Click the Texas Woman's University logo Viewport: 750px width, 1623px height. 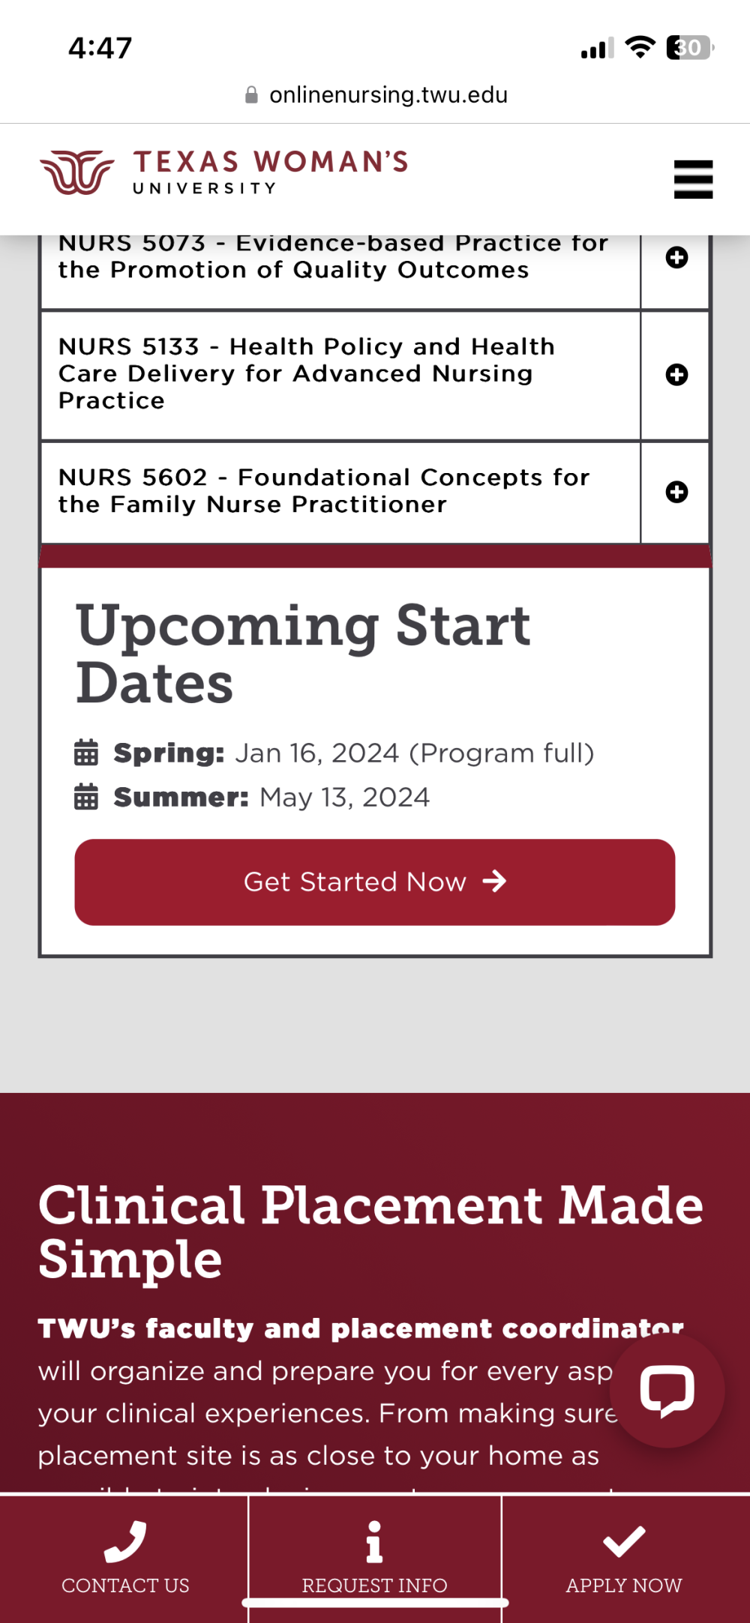pyautogui.click(x=224, y=172)
